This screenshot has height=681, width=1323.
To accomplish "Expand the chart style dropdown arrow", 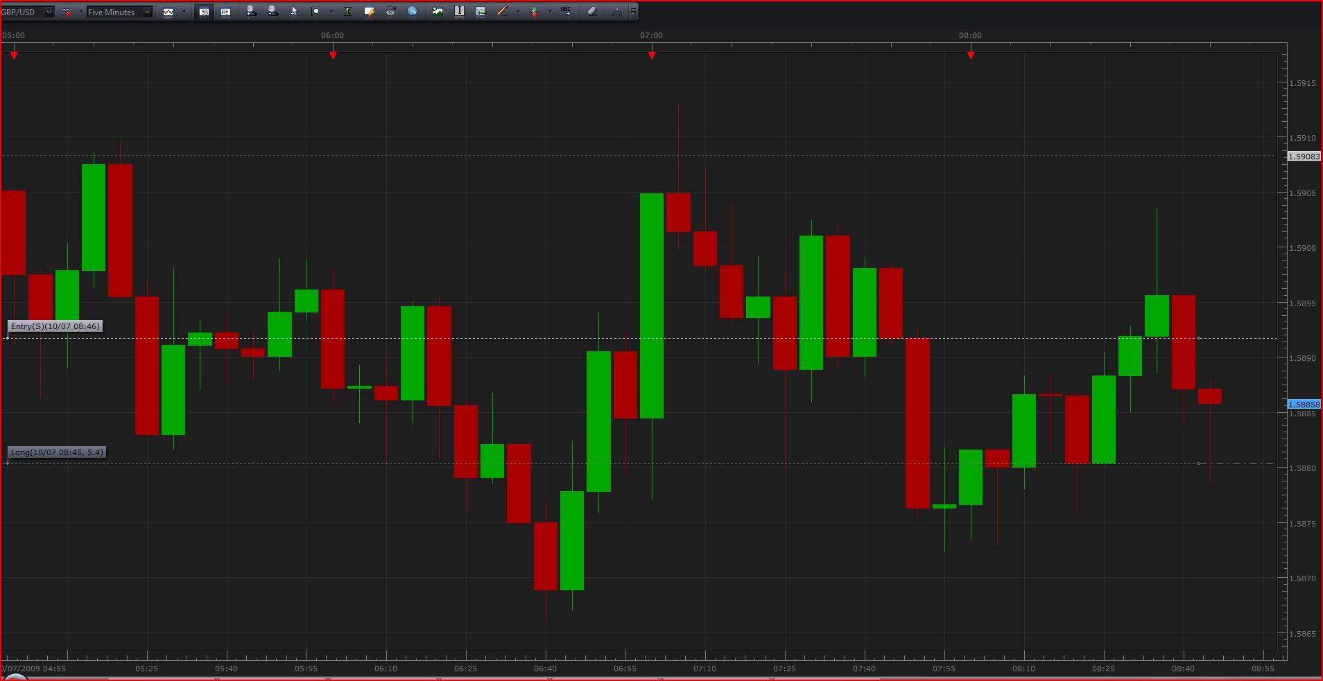I will pos(184,12).
